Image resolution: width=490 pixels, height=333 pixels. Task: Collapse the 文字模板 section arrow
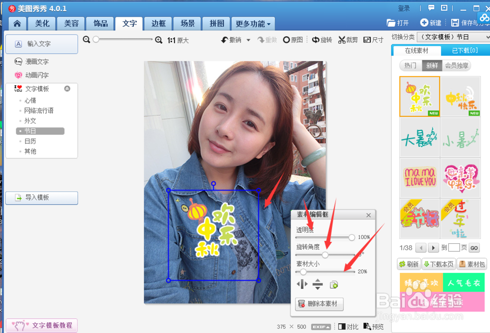[x=67, y=89]
